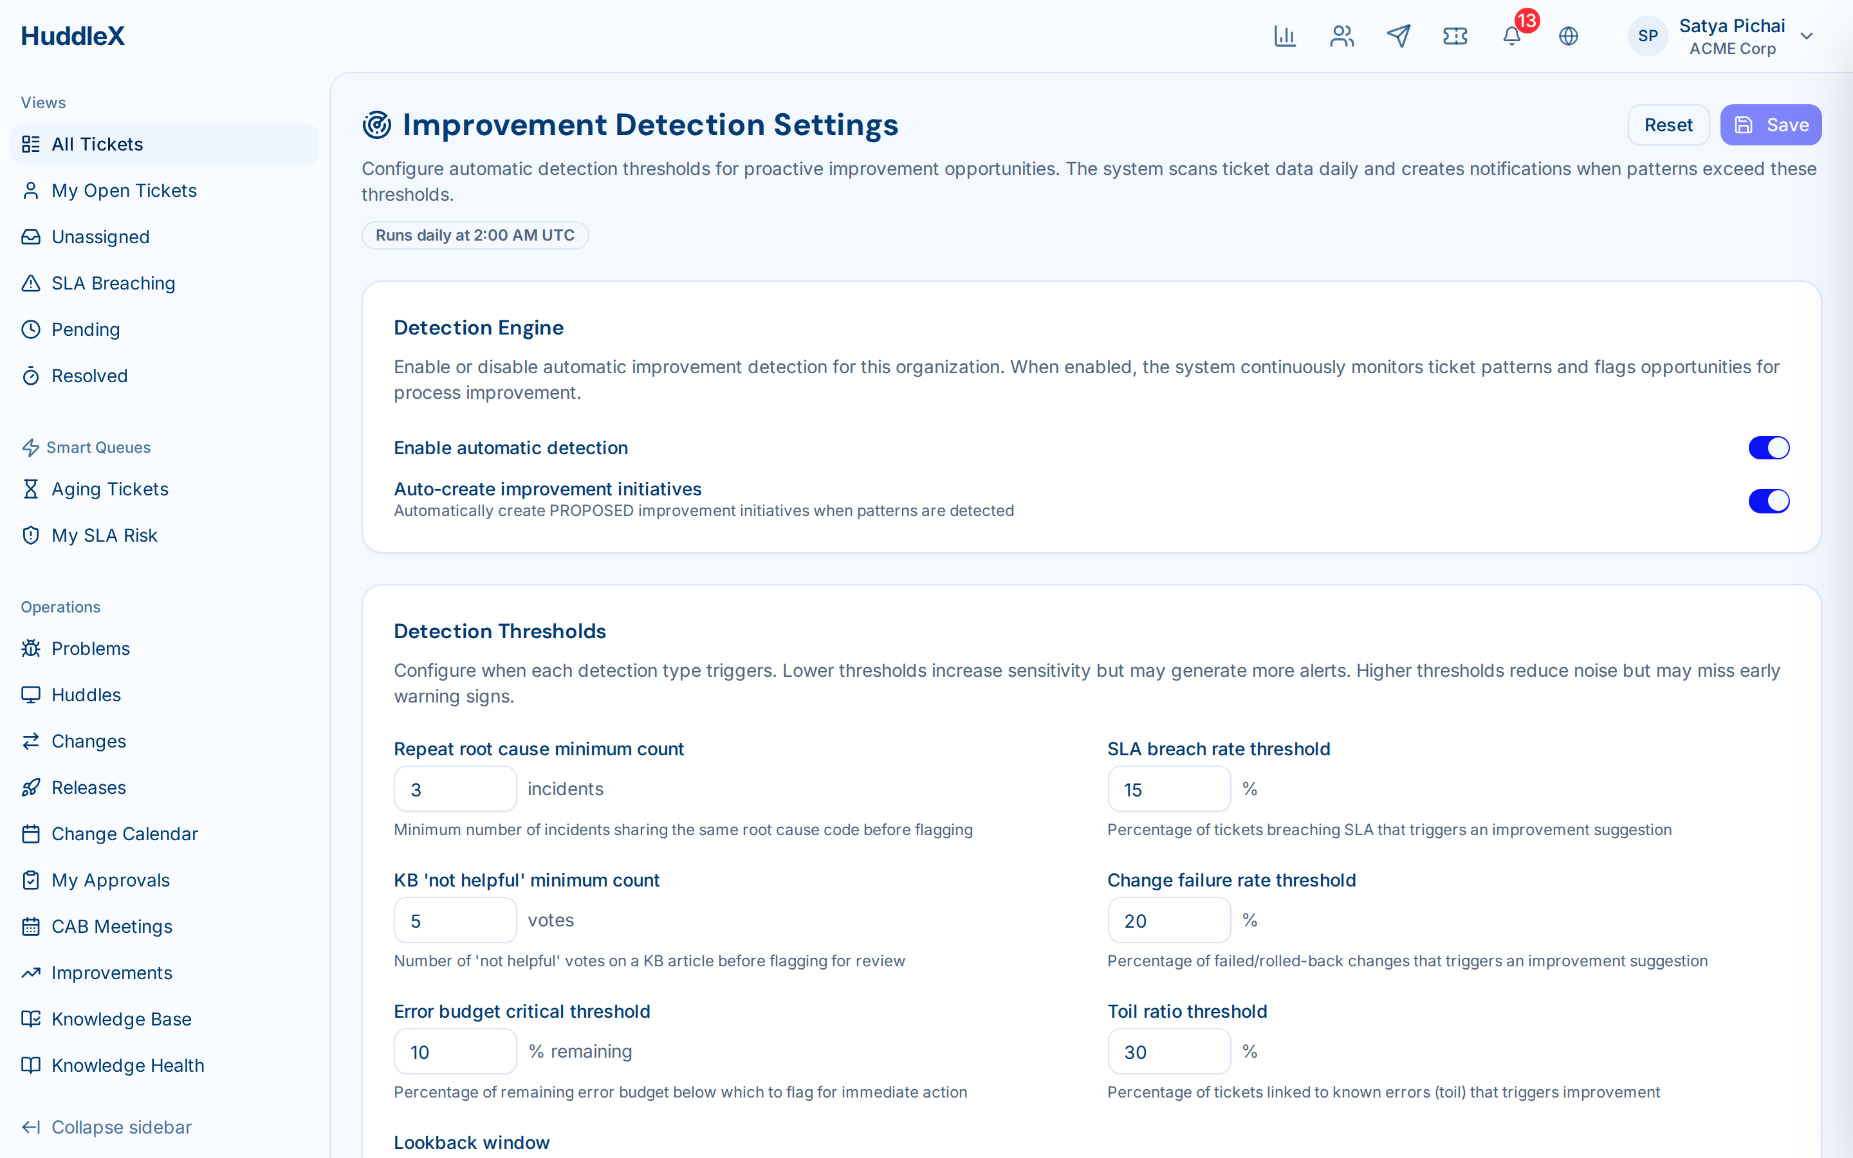Click the 'votes' unit label

551,921
